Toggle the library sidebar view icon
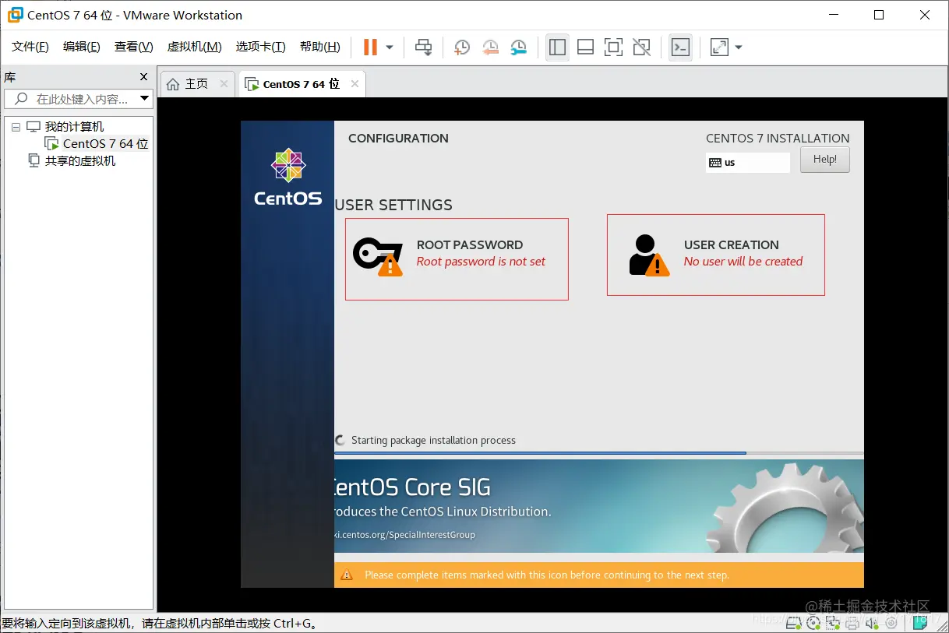Viewport: 949px width, 633px height. tap(557, 47)
